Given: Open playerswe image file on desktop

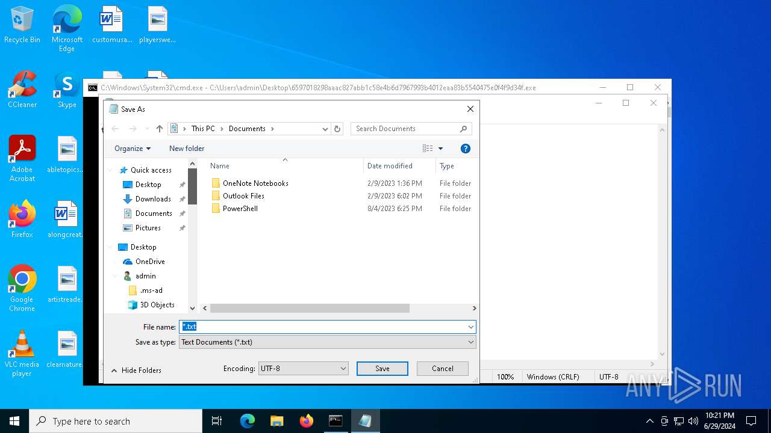Looking at the screenshot, I should (x=157, y=25).
